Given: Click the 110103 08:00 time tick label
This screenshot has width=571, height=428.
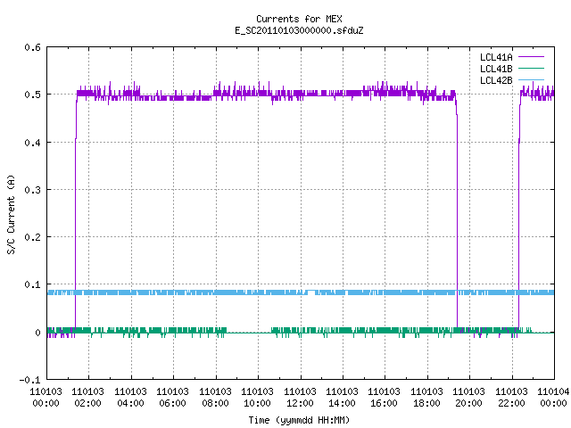Looking at the screenshot, I should (215, 398).
